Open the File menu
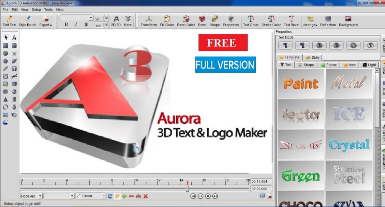The image size is (385, 207). click(5, 10)
